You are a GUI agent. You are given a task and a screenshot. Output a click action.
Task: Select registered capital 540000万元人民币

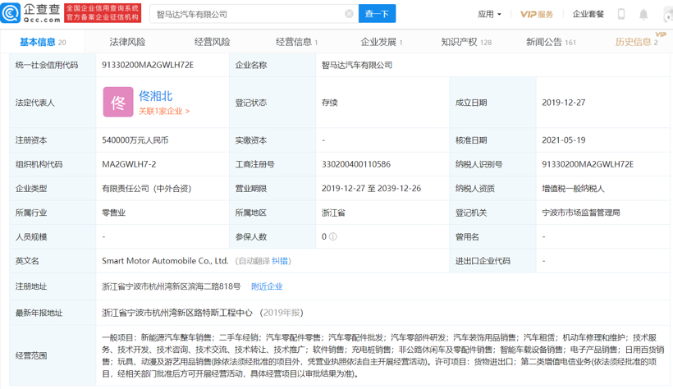[x=135, y=140]
